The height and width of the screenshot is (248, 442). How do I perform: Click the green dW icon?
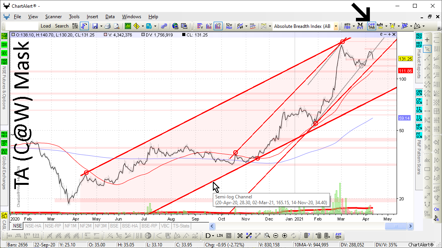[x=128, y=26]
